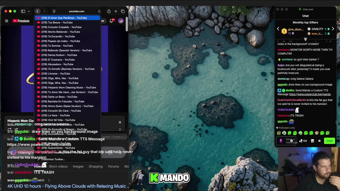
Task: Select history entry El Amor Que Perdimos
Action: point(67,18)
